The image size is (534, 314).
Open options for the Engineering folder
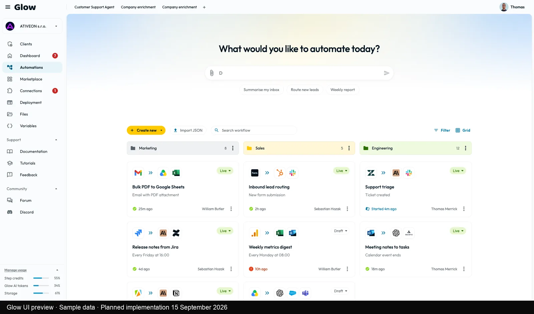tap(466, 148)
